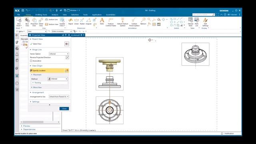Choose the Section View command
This screenshot has height=144, width=256.
(x=52, y=24)
